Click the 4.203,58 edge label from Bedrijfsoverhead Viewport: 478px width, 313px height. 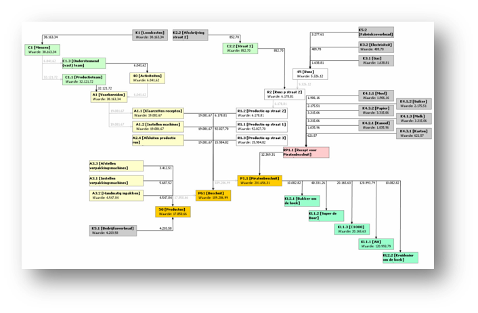coord(165,228)
